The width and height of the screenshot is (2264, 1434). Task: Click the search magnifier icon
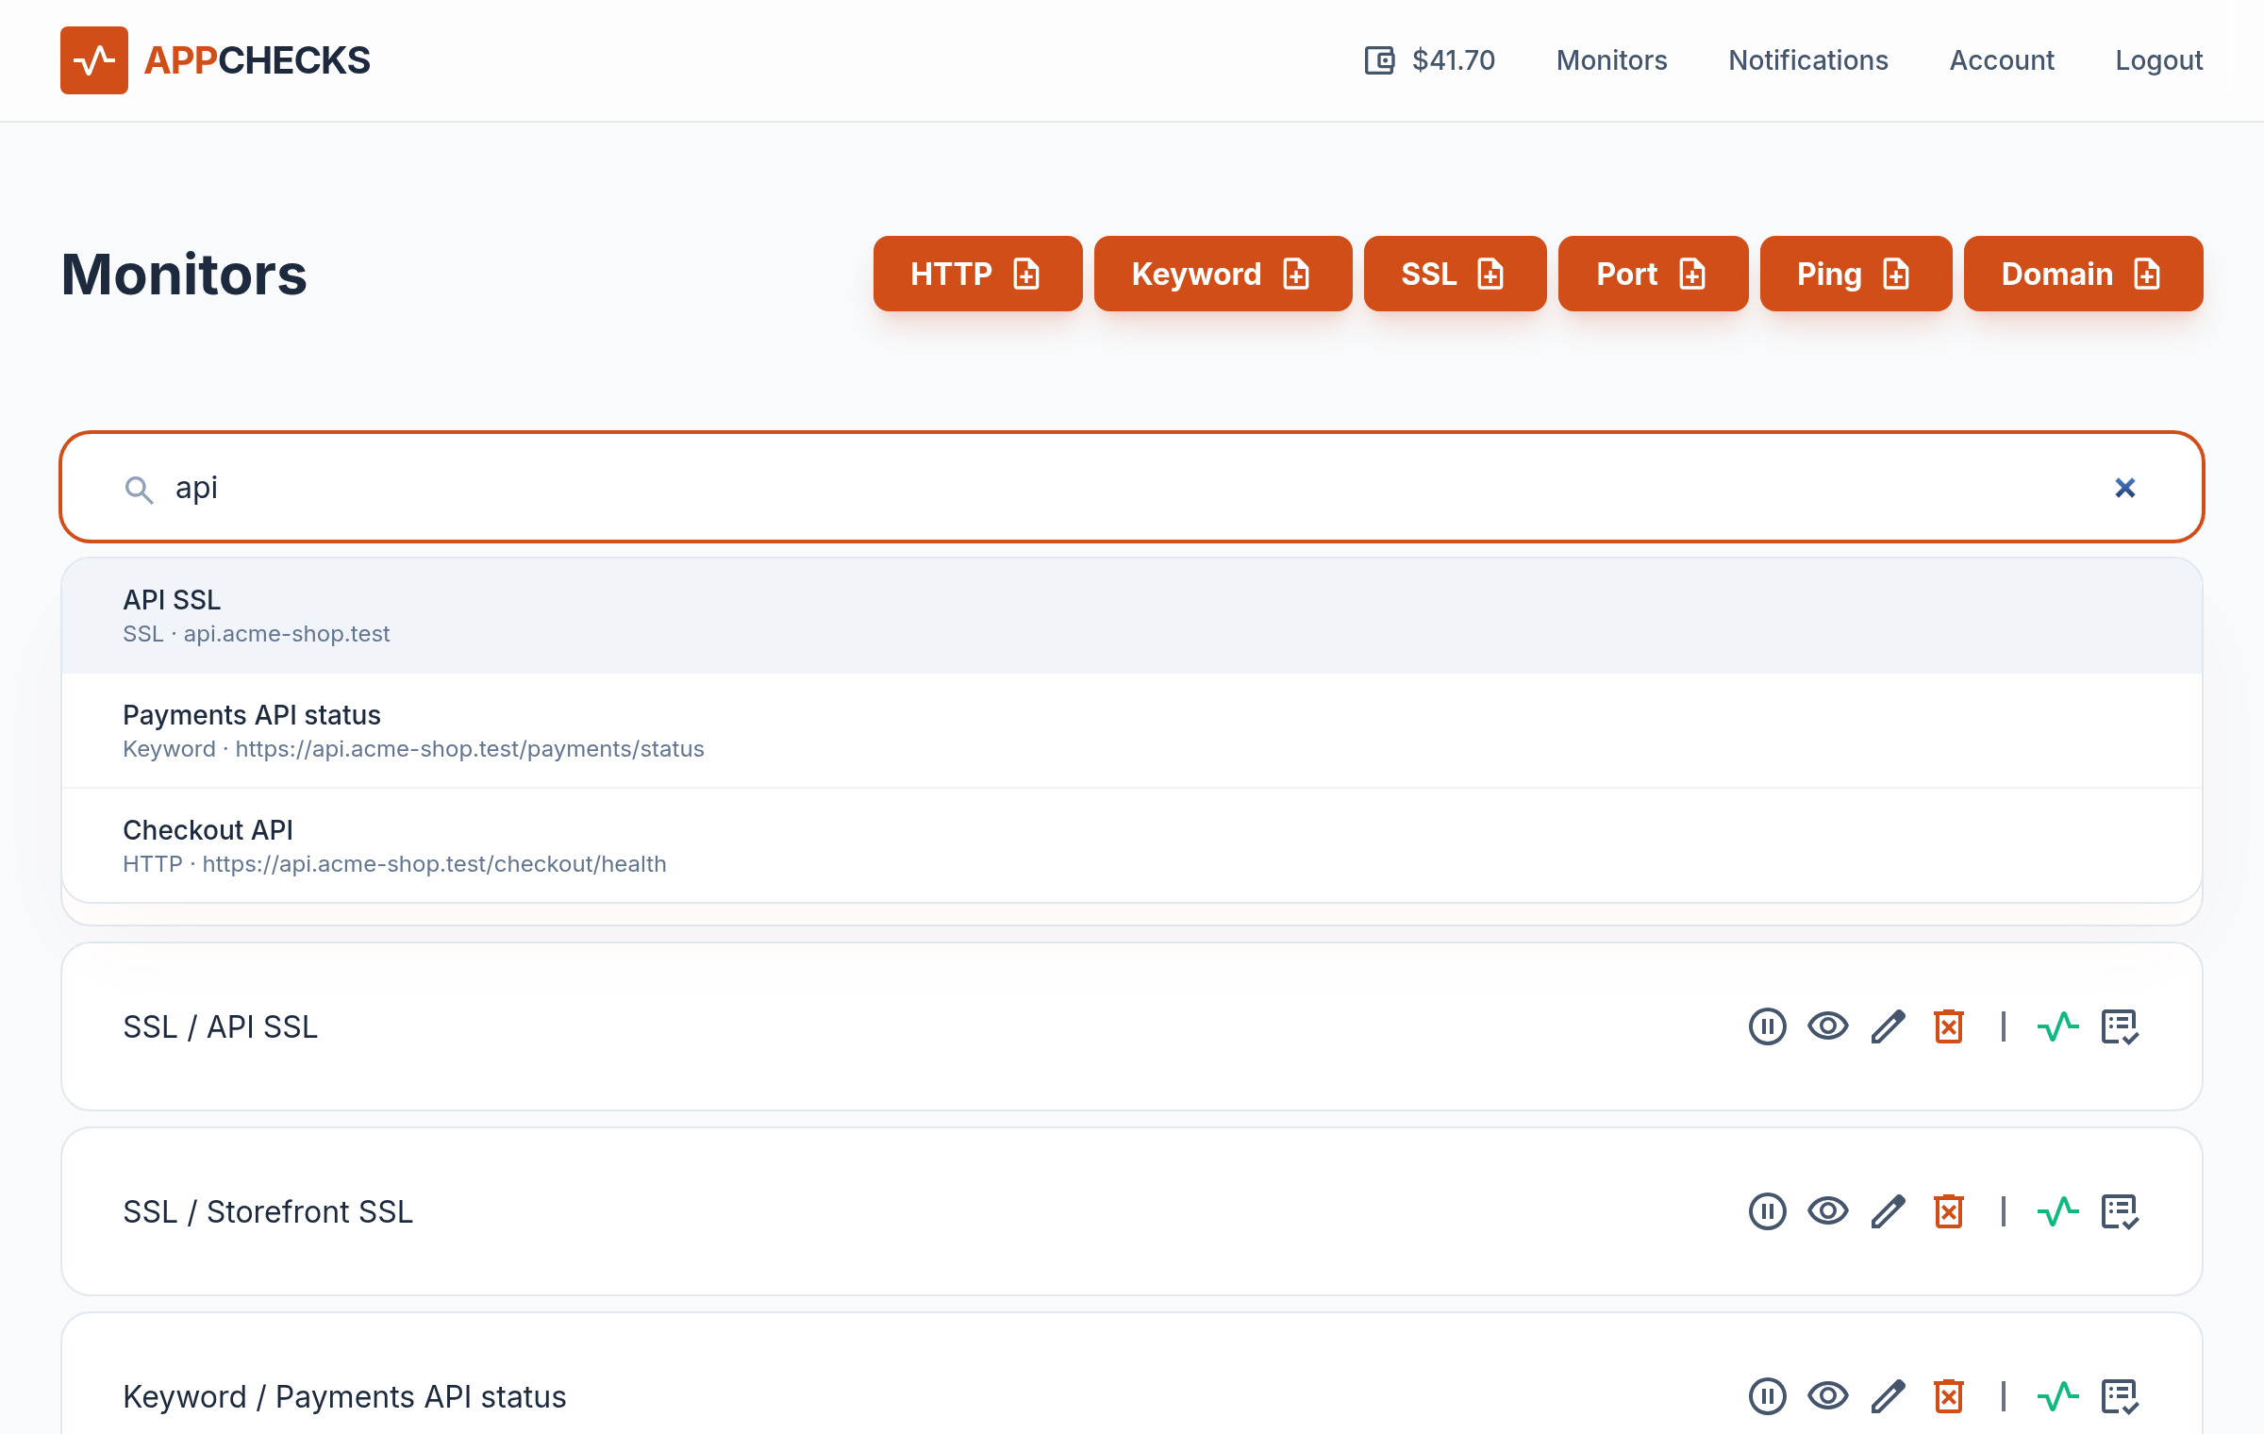pos(139,489)
